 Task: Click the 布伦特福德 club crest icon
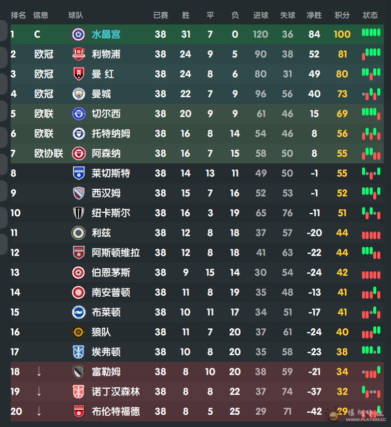pyautogui.click(x=79, y=412)
